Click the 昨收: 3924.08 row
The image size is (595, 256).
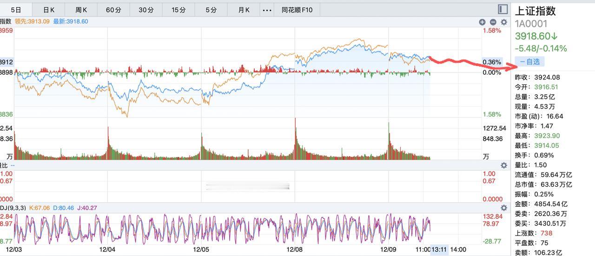(537, 78)
